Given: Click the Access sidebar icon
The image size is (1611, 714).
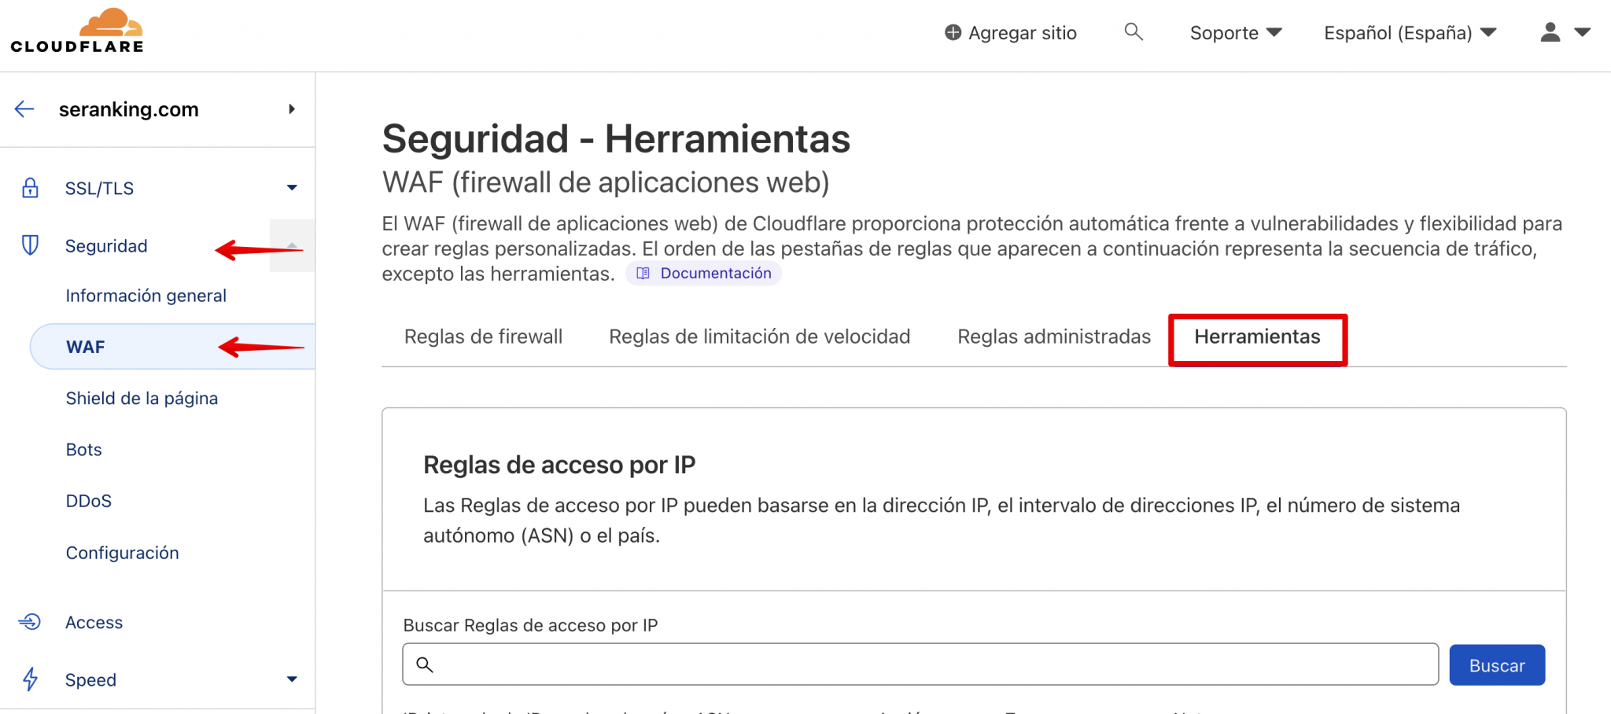Looking at the screenshot, I should point(30,622).
